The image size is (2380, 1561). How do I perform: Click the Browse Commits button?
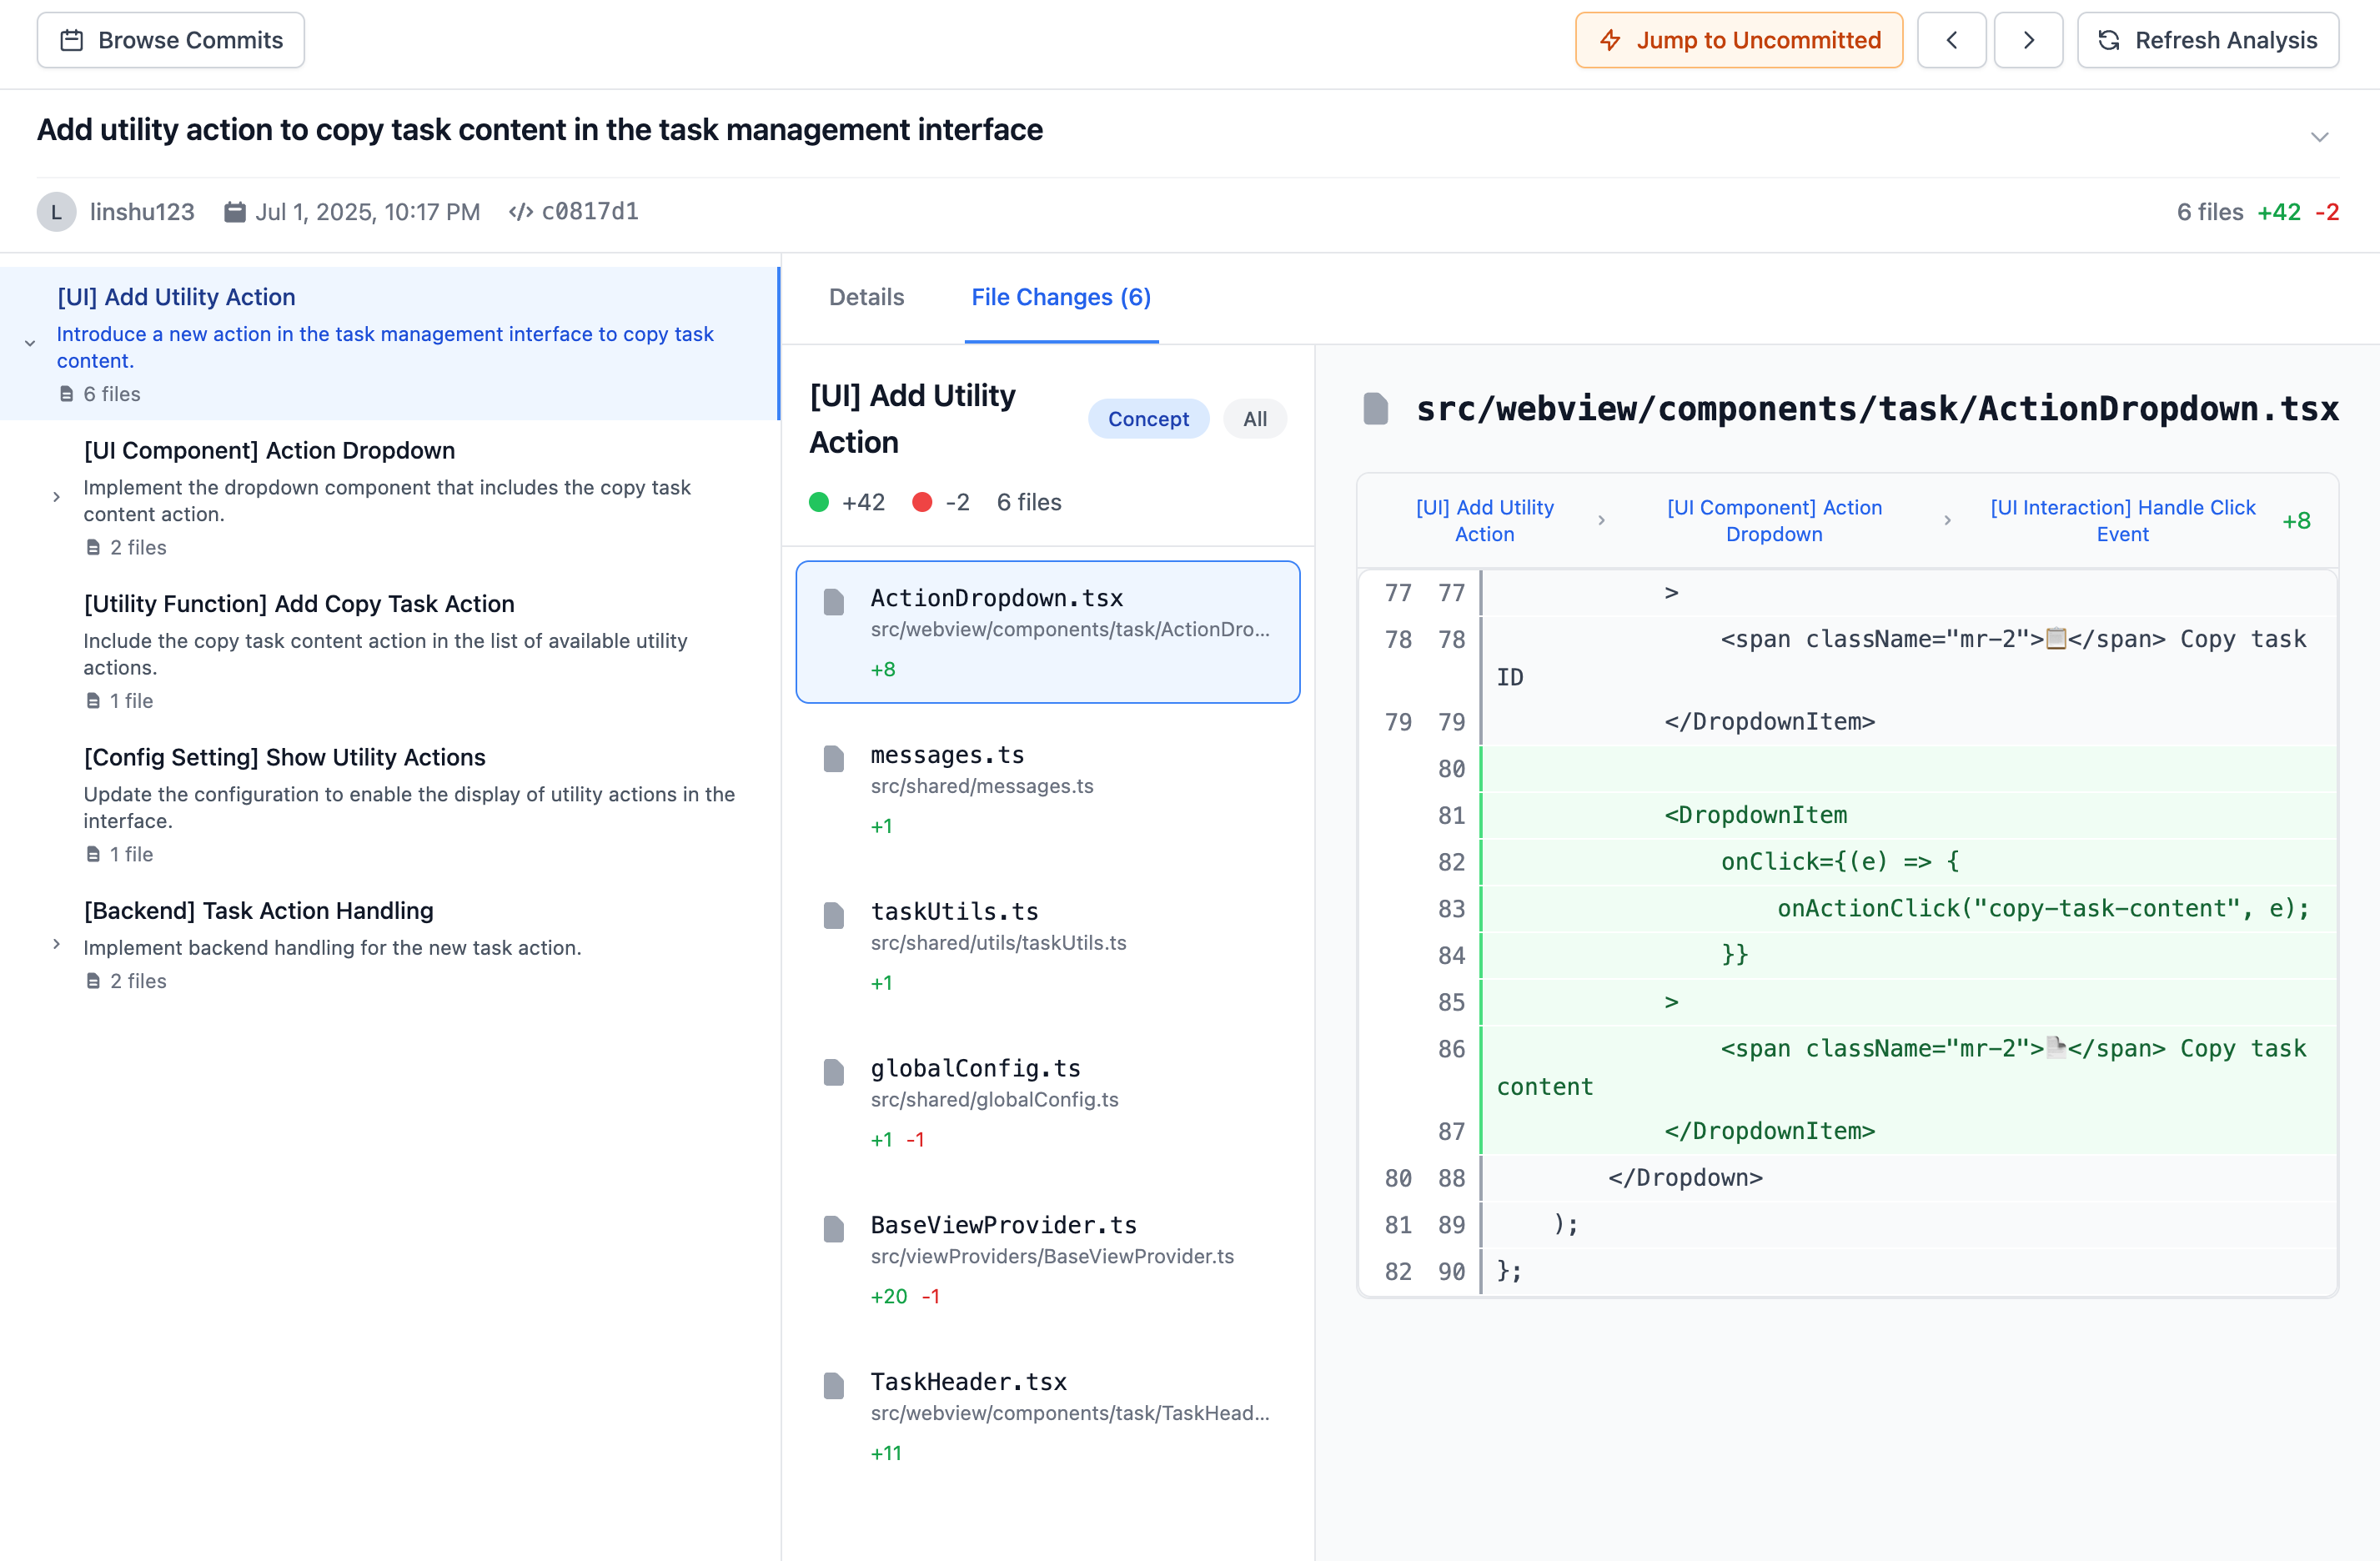[x=171, y=40]
